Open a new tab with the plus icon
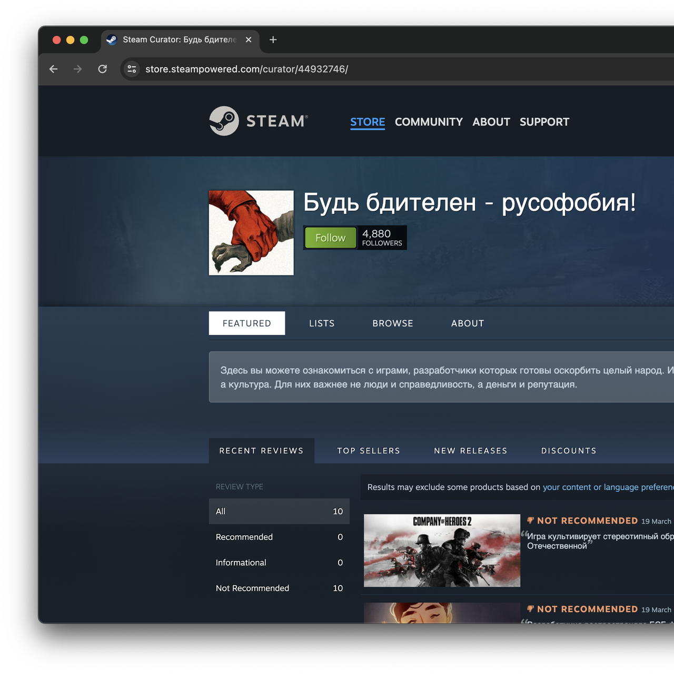Screen dimensions: 674x674 click(273, 39)
